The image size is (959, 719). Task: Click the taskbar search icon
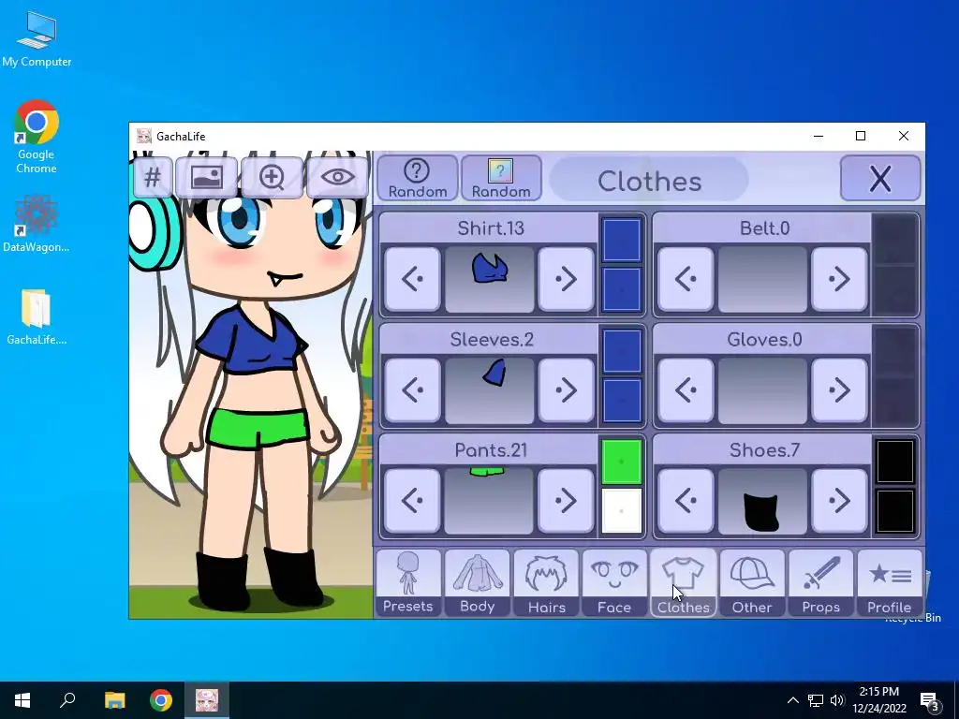pos(67,700)
